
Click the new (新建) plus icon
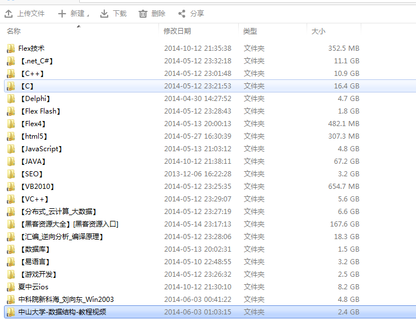[62, 14]
